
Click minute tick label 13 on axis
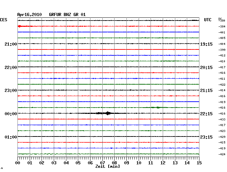coord(175,163)
